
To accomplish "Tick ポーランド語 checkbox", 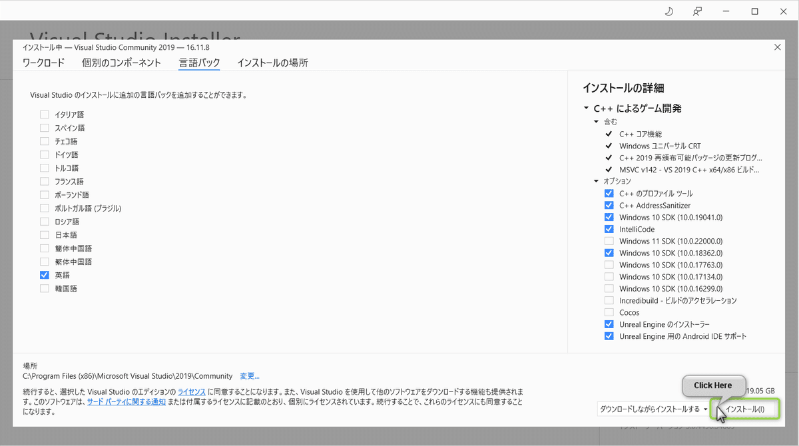I will (x=45, y=194).
